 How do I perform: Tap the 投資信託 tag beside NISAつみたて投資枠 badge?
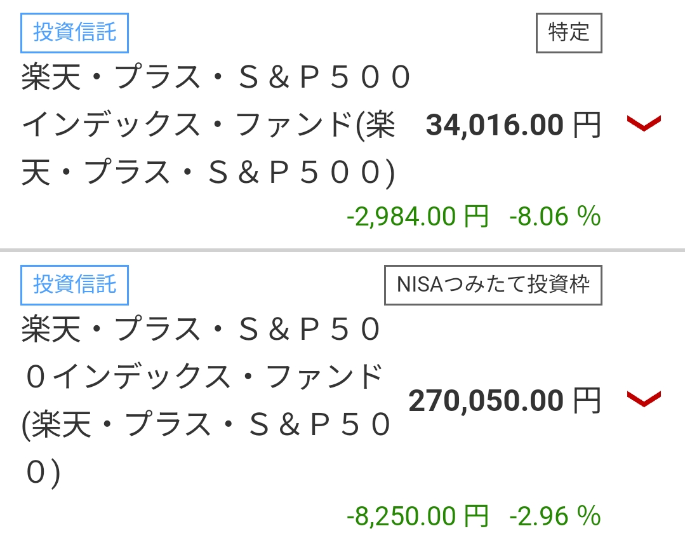(75, 284)
